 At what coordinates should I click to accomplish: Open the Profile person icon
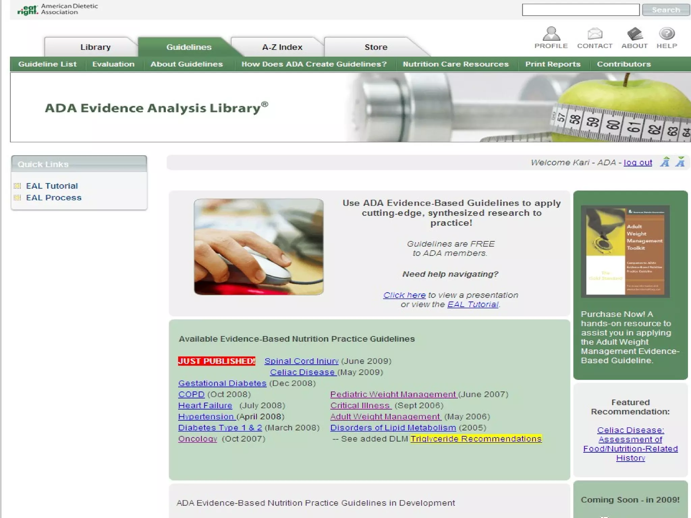(x=551, y=34)
